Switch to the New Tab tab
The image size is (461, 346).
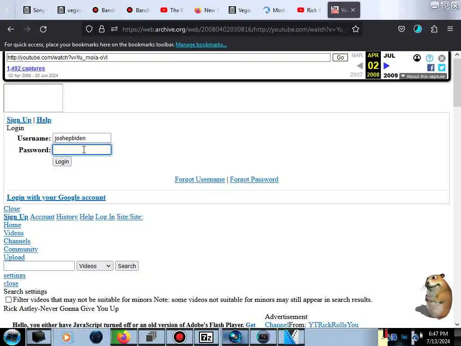(x=206, y=10)
